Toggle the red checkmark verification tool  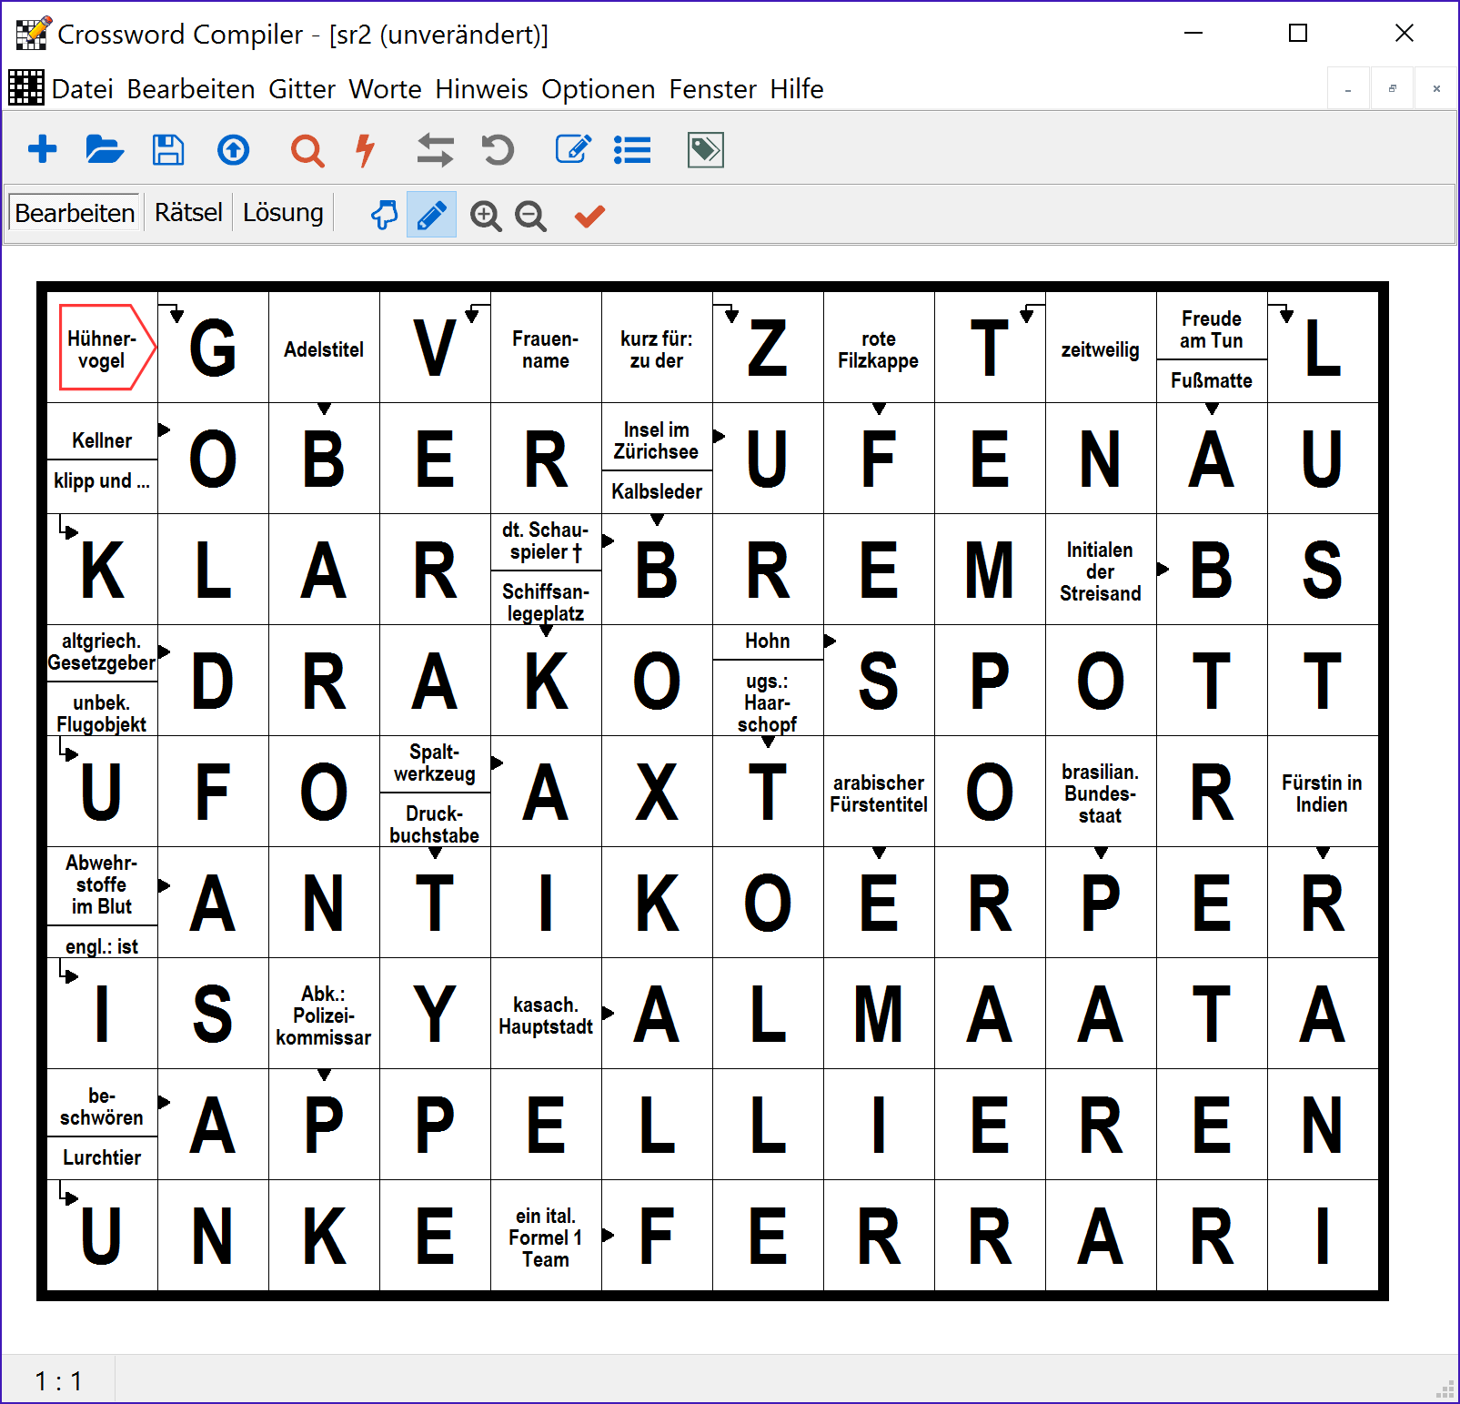click(588, 216)
